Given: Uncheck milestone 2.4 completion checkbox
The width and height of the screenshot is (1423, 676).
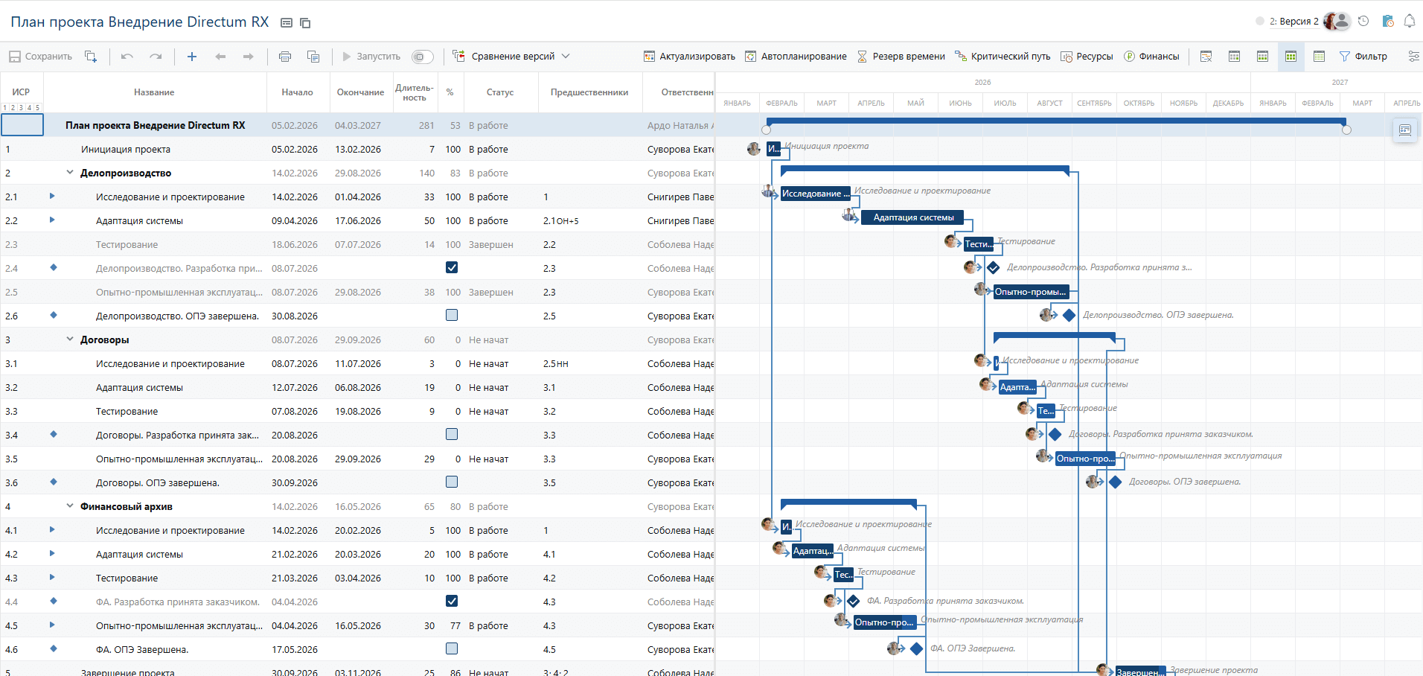Looking at the screenshot, I should pyautogui.click(x=452, y=268).
